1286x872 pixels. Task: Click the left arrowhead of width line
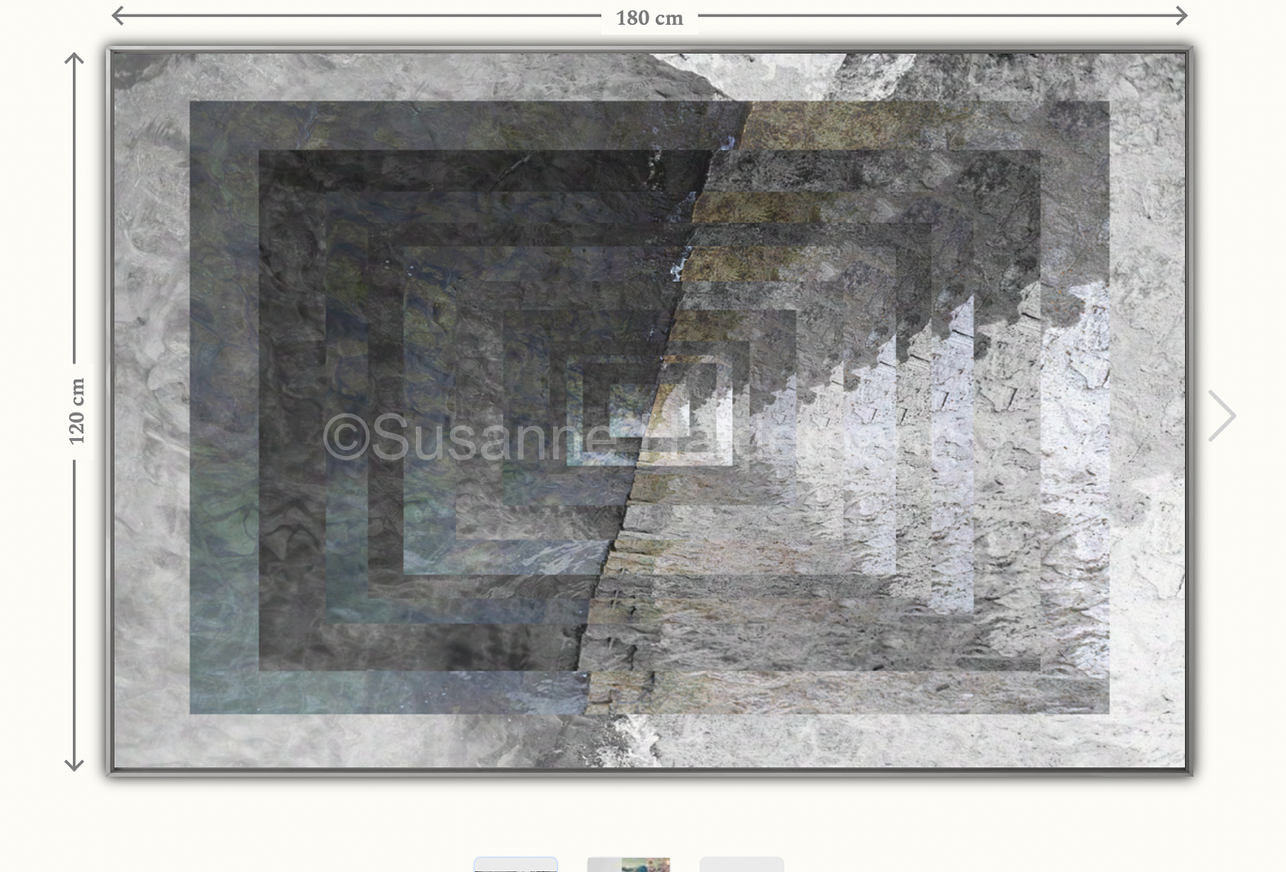[x=117, y=15]
